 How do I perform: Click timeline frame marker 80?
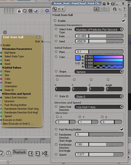click(x=26, y=139)
